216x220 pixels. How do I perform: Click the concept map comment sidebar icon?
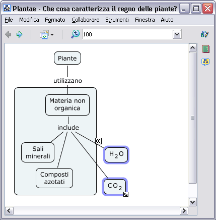coord(205,62)
